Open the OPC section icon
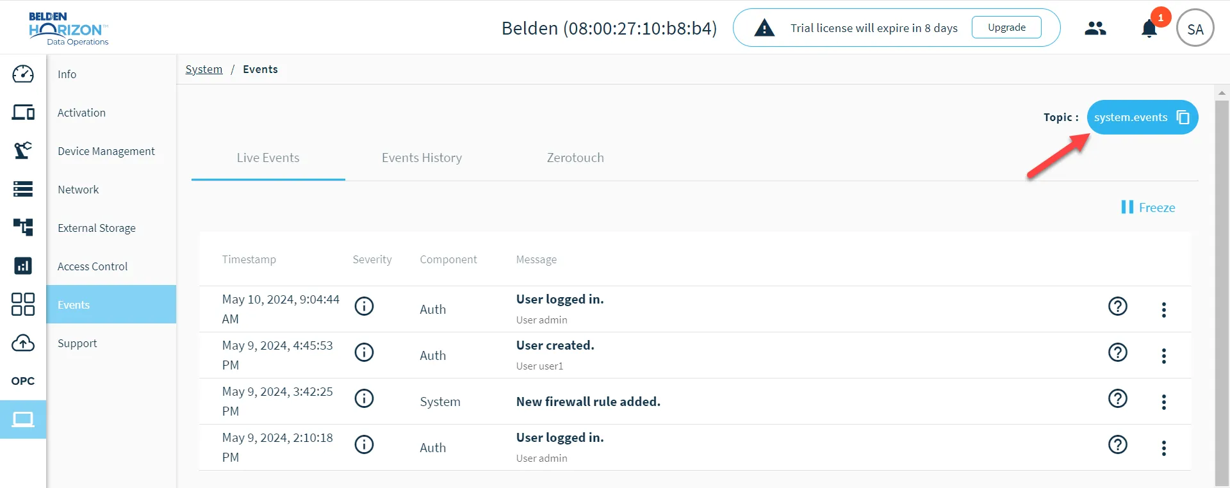1230x488 pixels. (23, 381)
